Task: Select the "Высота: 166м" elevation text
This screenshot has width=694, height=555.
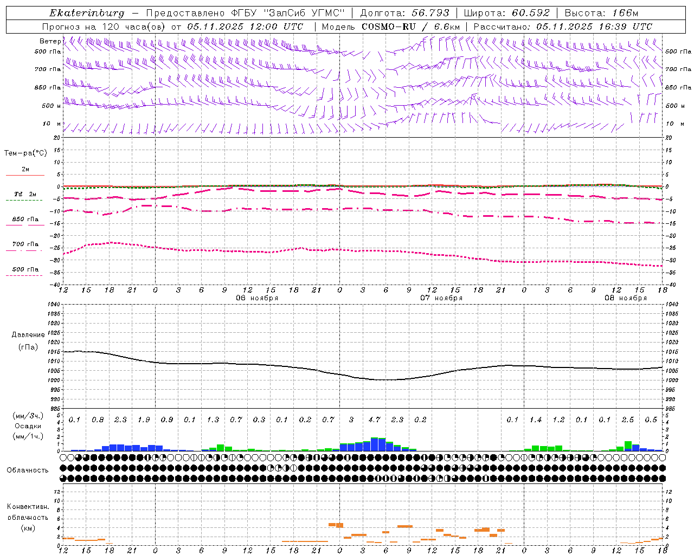Action: click(x=601, y=13)
